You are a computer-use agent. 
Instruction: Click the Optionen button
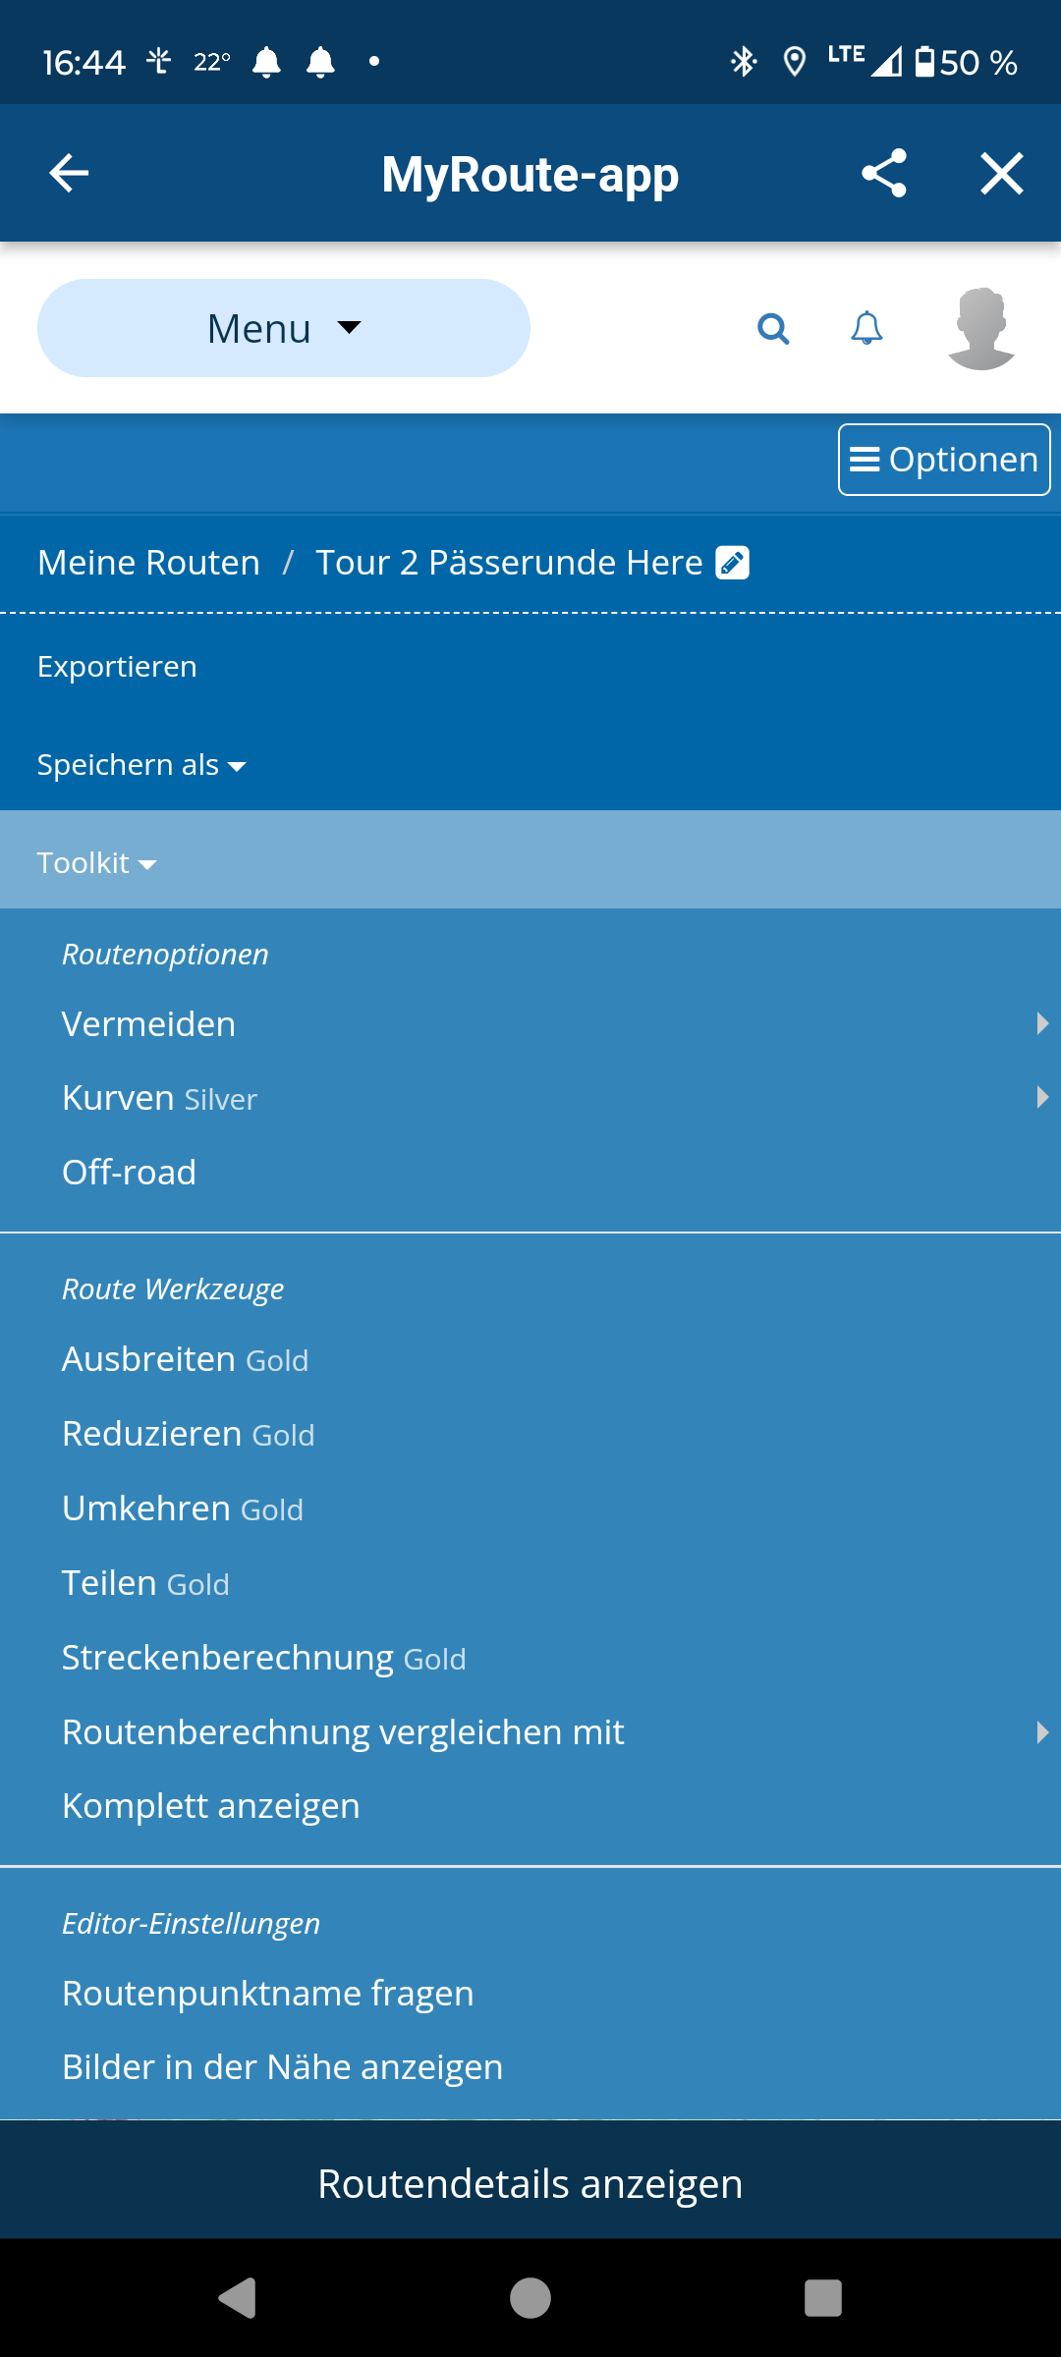pyautogui.click(x=944, y=460)
